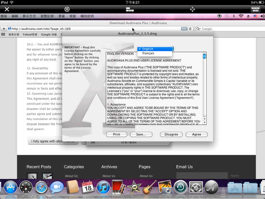The image size is (265, 199).
Task: Open remote app settings gear icon
Action: (x=67, y=9)
